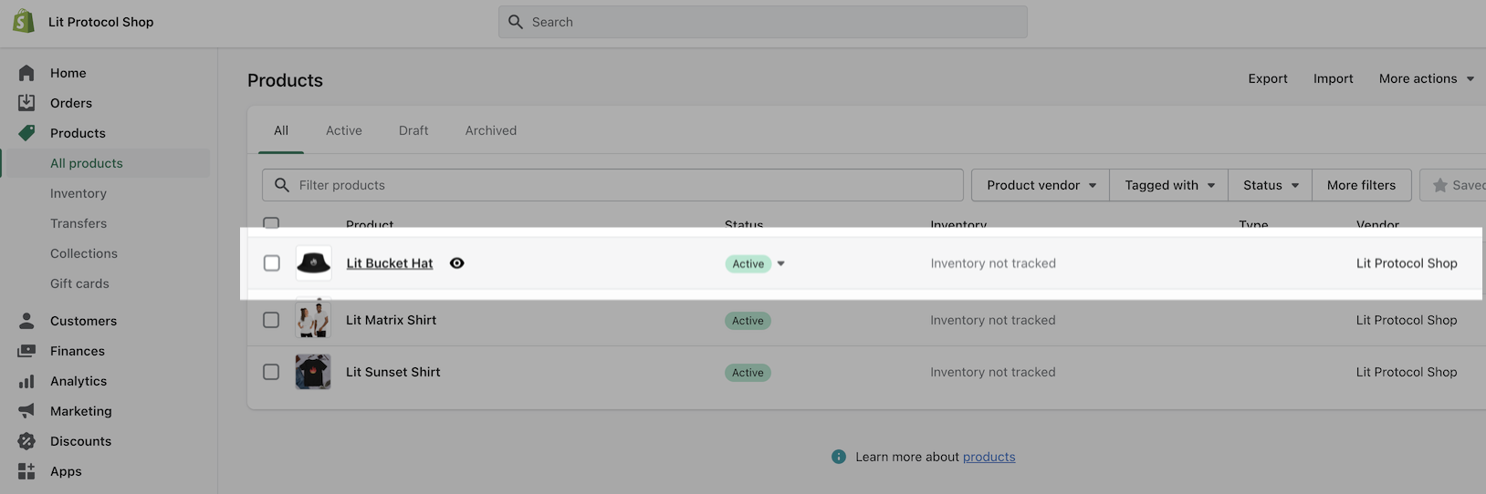Click the info icon beside Learn more
This screenshot has height=494, width=1486.
(x=839, y=457)
